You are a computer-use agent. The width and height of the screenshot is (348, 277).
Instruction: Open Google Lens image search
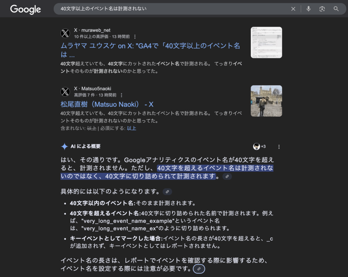pyautogui.click(x=322, y=9)
